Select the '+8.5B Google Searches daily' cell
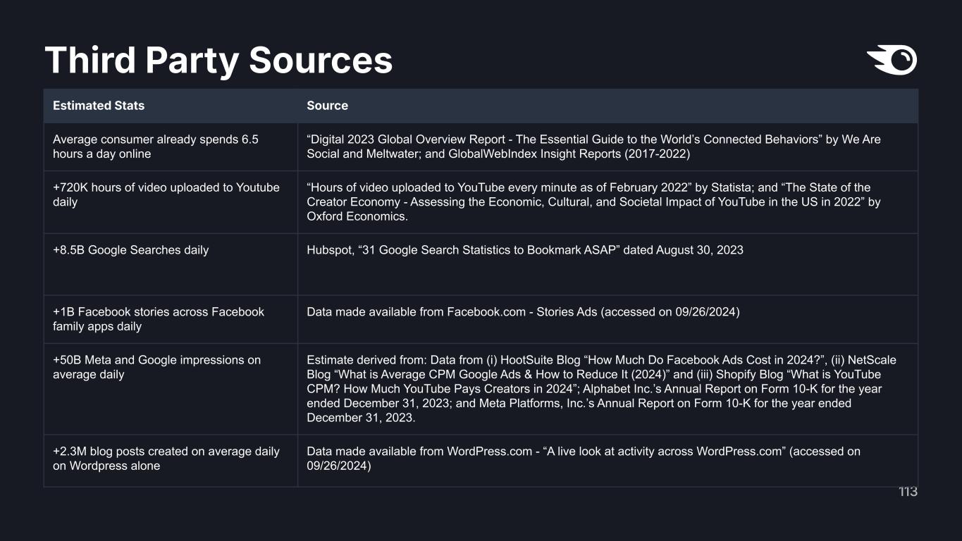 click(171, 264)
